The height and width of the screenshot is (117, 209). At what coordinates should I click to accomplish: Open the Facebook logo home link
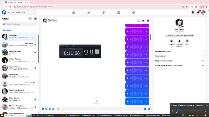point(4,12)
